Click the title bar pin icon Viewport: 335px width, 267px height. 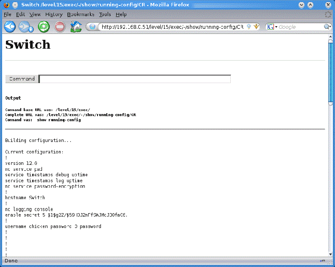15,5
